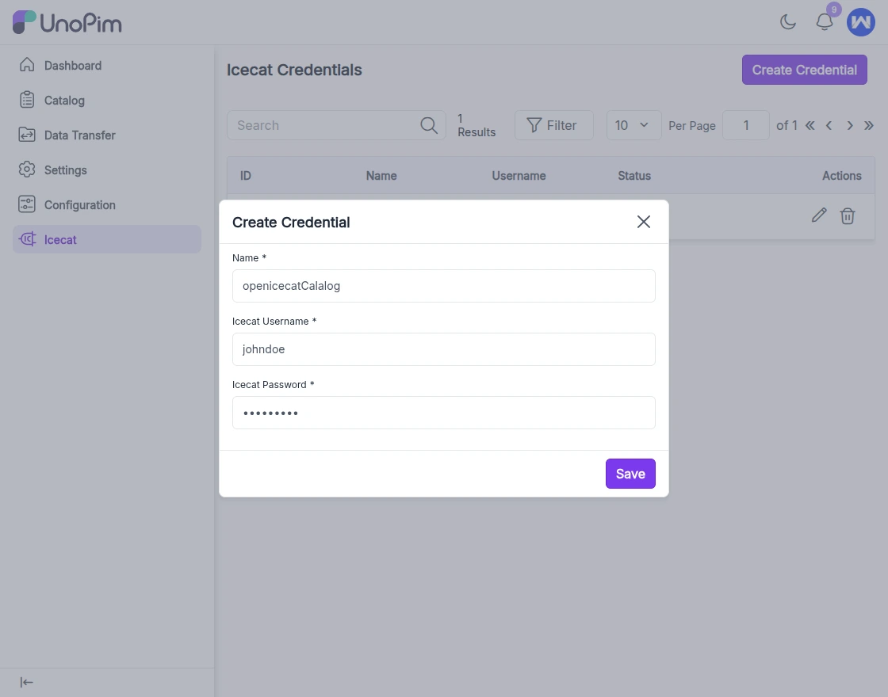Go to previous page chevron
Image resolution: width=888 pixels, height=697 pixels.
click(829, 125)
